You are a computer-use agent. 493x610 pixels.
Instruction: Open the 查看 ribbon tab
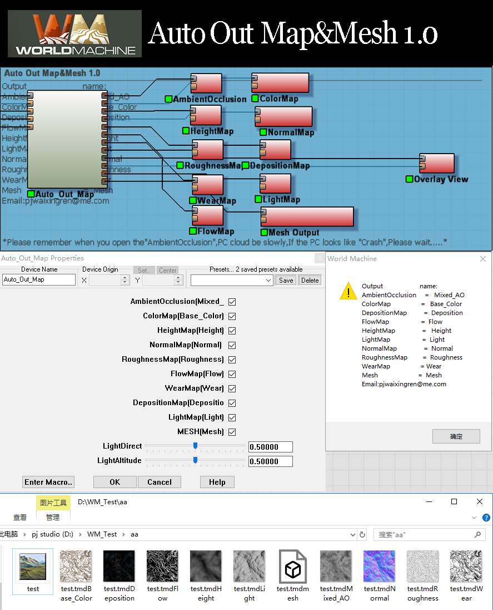(x=20, y=518)
